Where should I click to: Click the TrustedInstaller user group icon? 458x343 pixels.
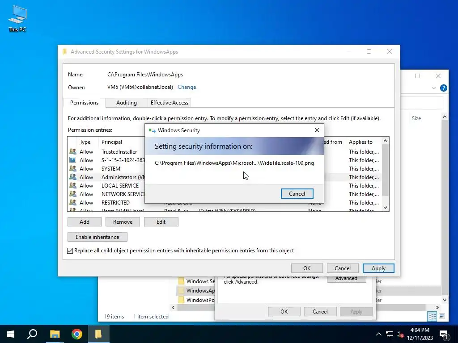click(x=73, y=151)
